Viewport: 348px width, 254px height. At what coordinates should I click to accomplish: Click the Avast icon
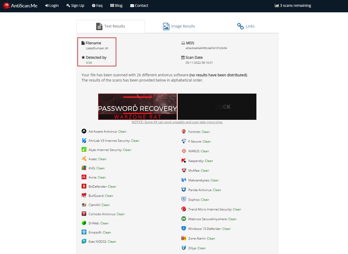click(x=84, y=159)
